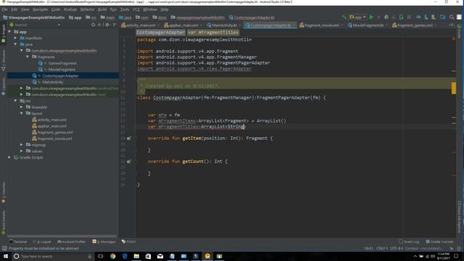Viewport: 464px width, 261px height.
Task: Collapse the res folder node
Action: [15, 101]
